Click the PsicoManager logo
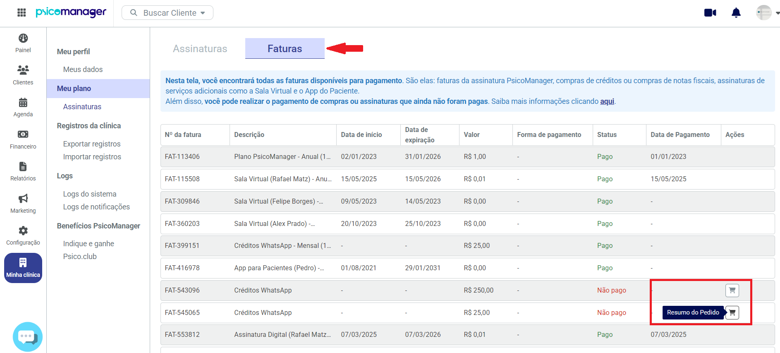Image resolution: width=780 pixels, height=353 pixels. 71,12
